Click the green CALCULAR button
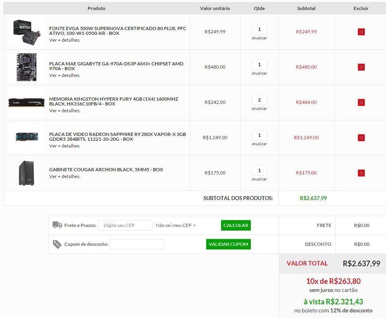This screenshot has height=318, width=386. coord(236,225)
